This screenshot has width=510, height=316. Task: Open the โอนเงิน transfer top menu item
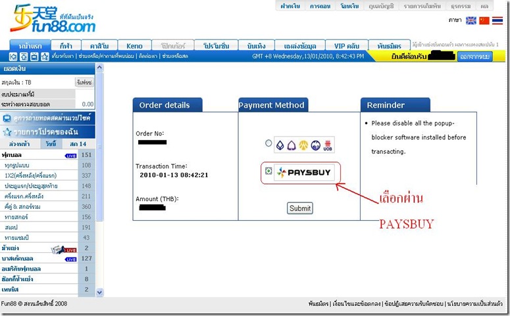pos(349,6)
